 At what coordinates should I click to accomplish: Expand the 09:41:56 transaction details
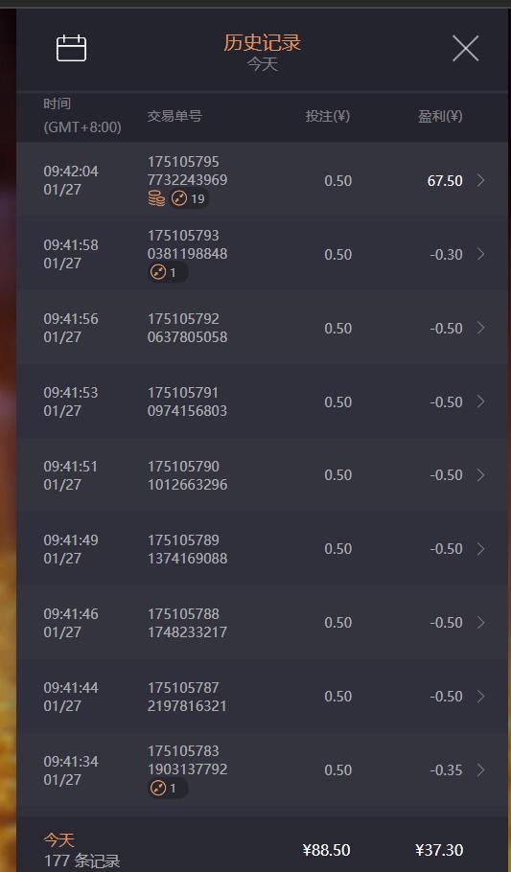click(481, 328)
